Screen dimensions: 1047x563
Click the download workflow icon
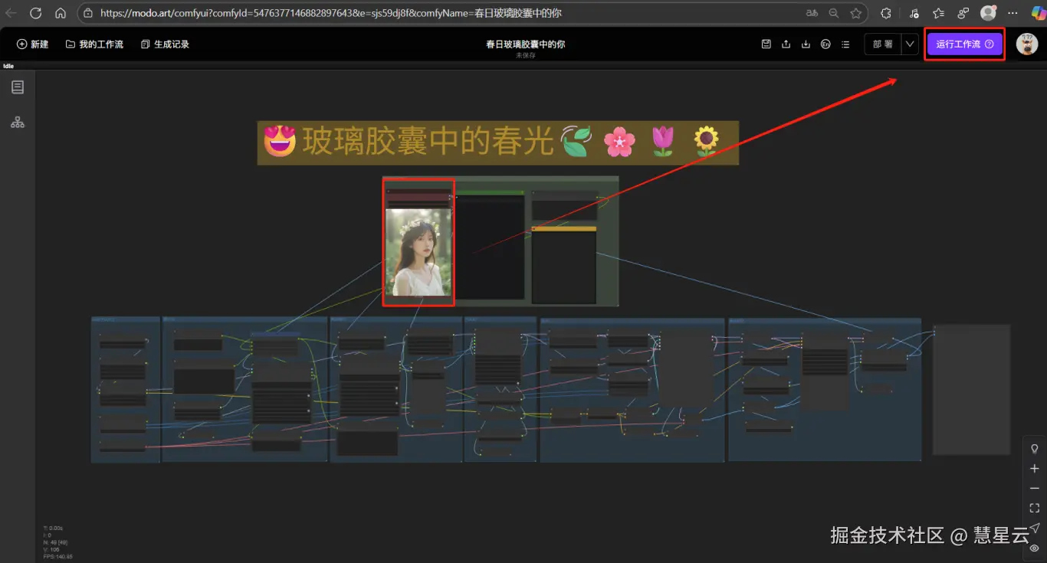(806, 44)
